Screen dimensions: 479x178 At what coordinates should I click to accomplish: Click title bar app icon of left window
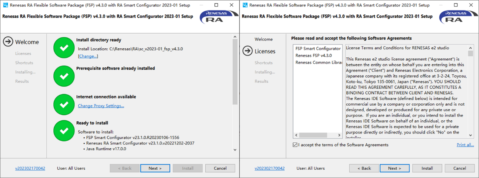pos(6,5)
